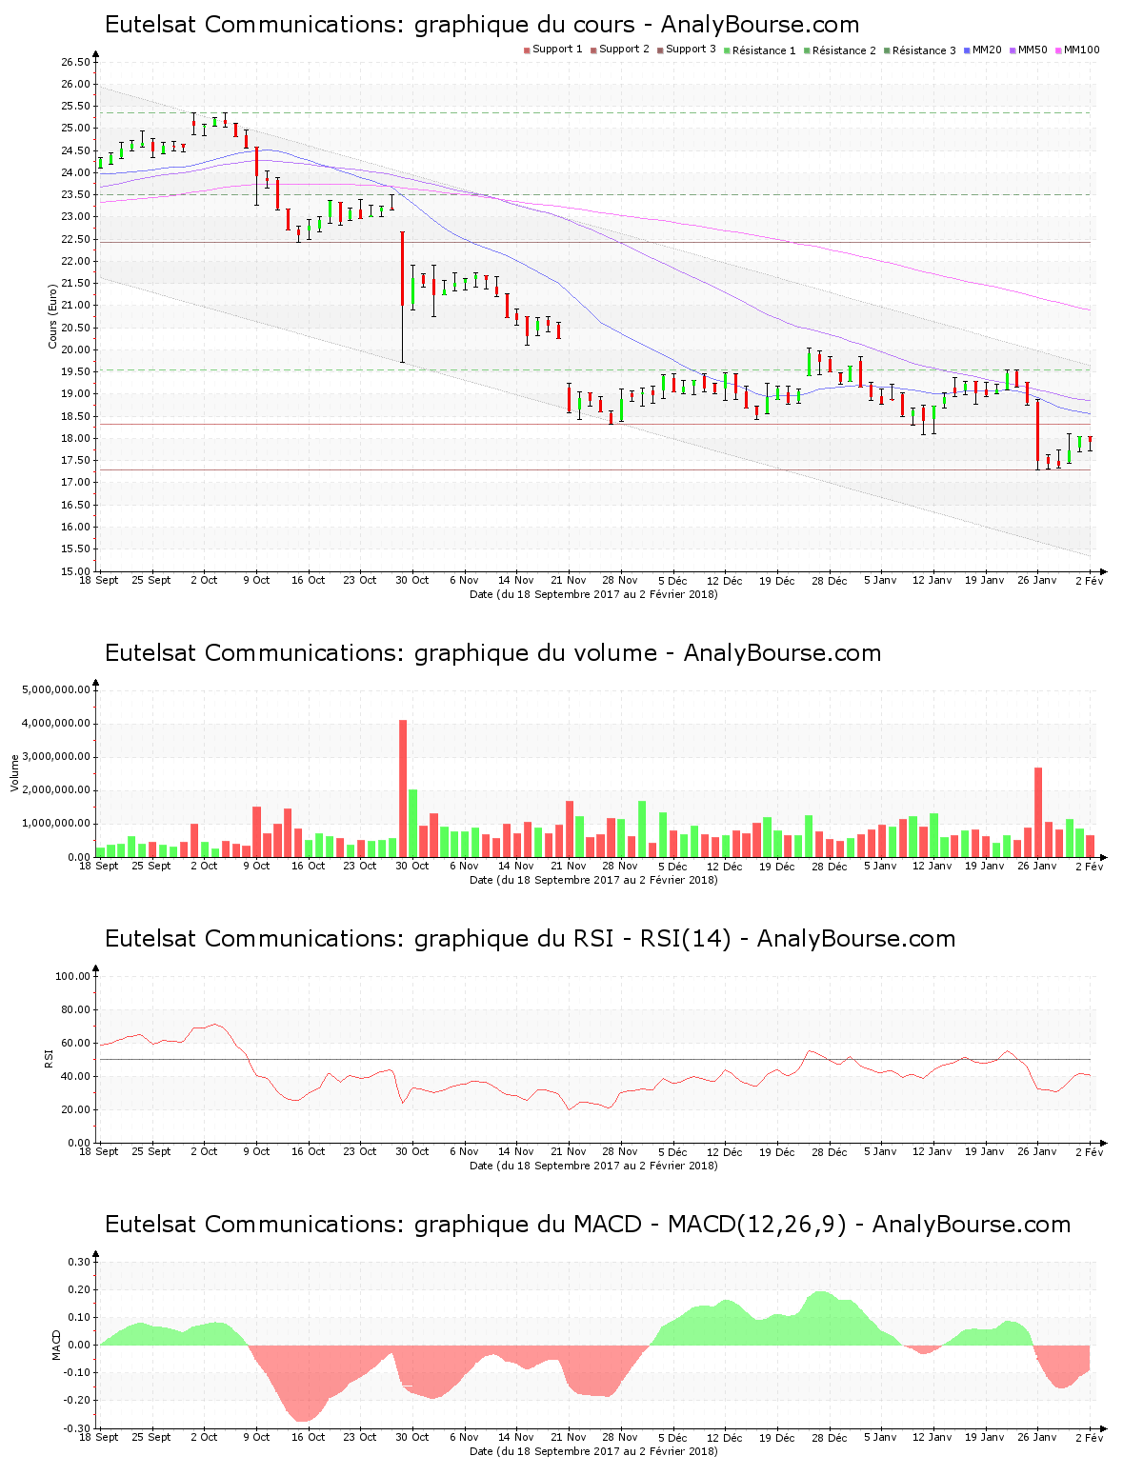Click the 1,000,000.00 value on volume axis
This screenshot has width=1143, height=1476.
pyautogui.click(x=56, y=824)
